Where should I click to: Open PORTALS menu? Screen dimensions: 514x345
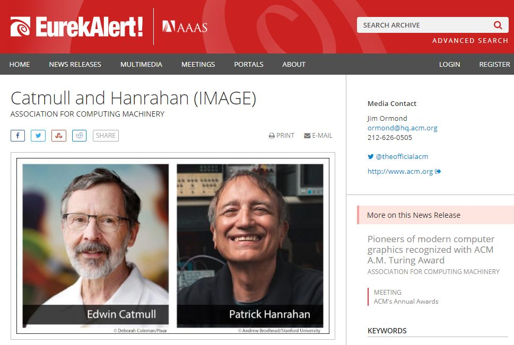click(248, 64)
